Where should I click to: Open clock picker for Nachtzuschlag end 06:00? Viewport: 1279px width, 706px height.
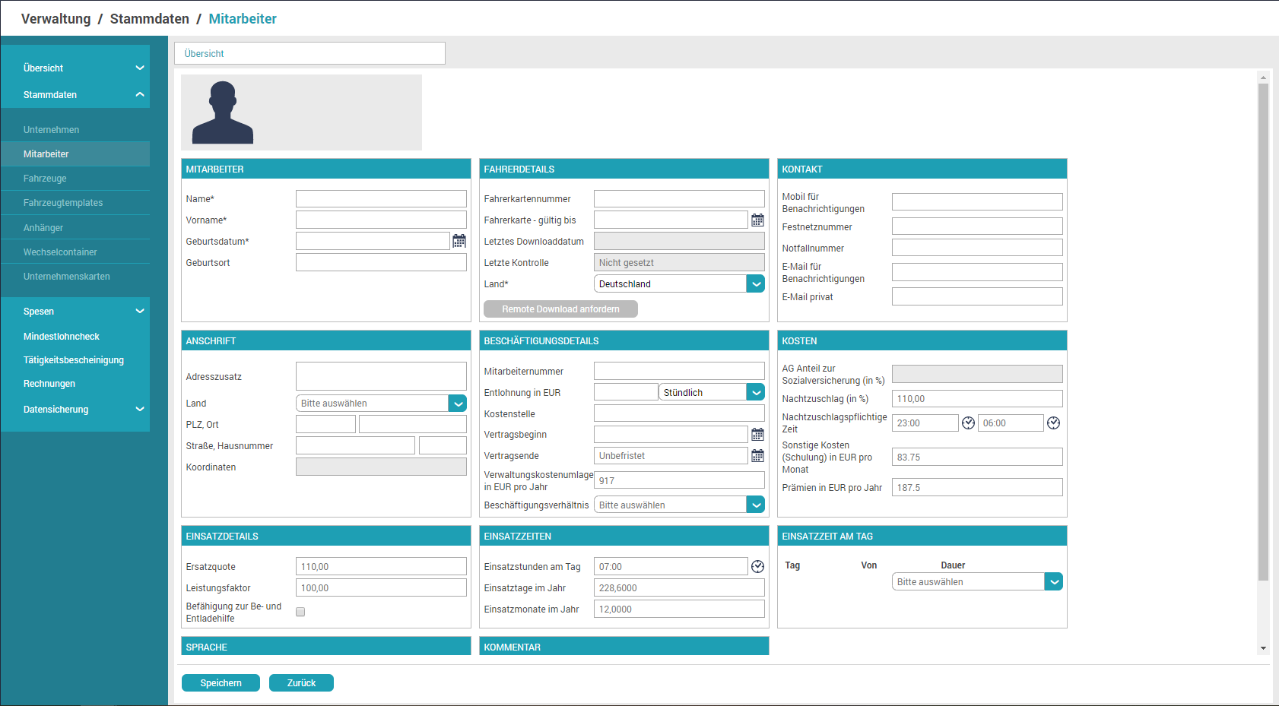[1053, 423]
